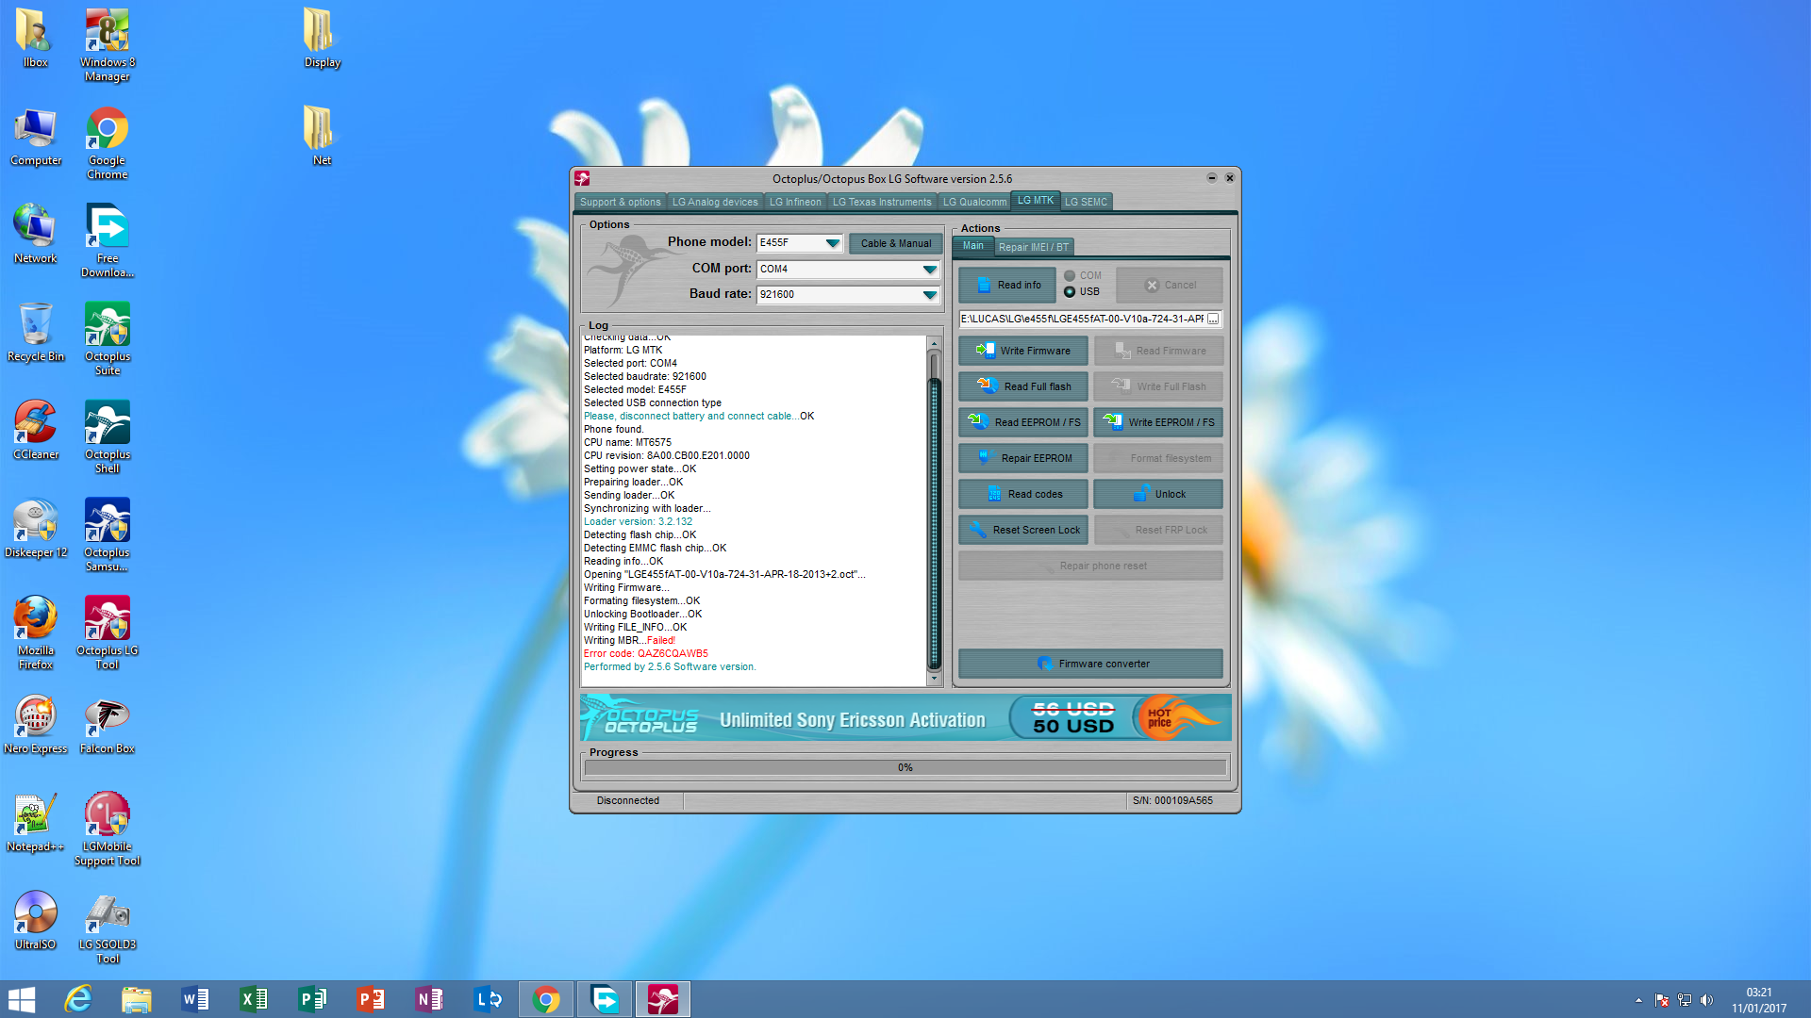1811x1018 pixels.
Task: Click the Repair EEPROM button
Action: [x=1023, y=458]
